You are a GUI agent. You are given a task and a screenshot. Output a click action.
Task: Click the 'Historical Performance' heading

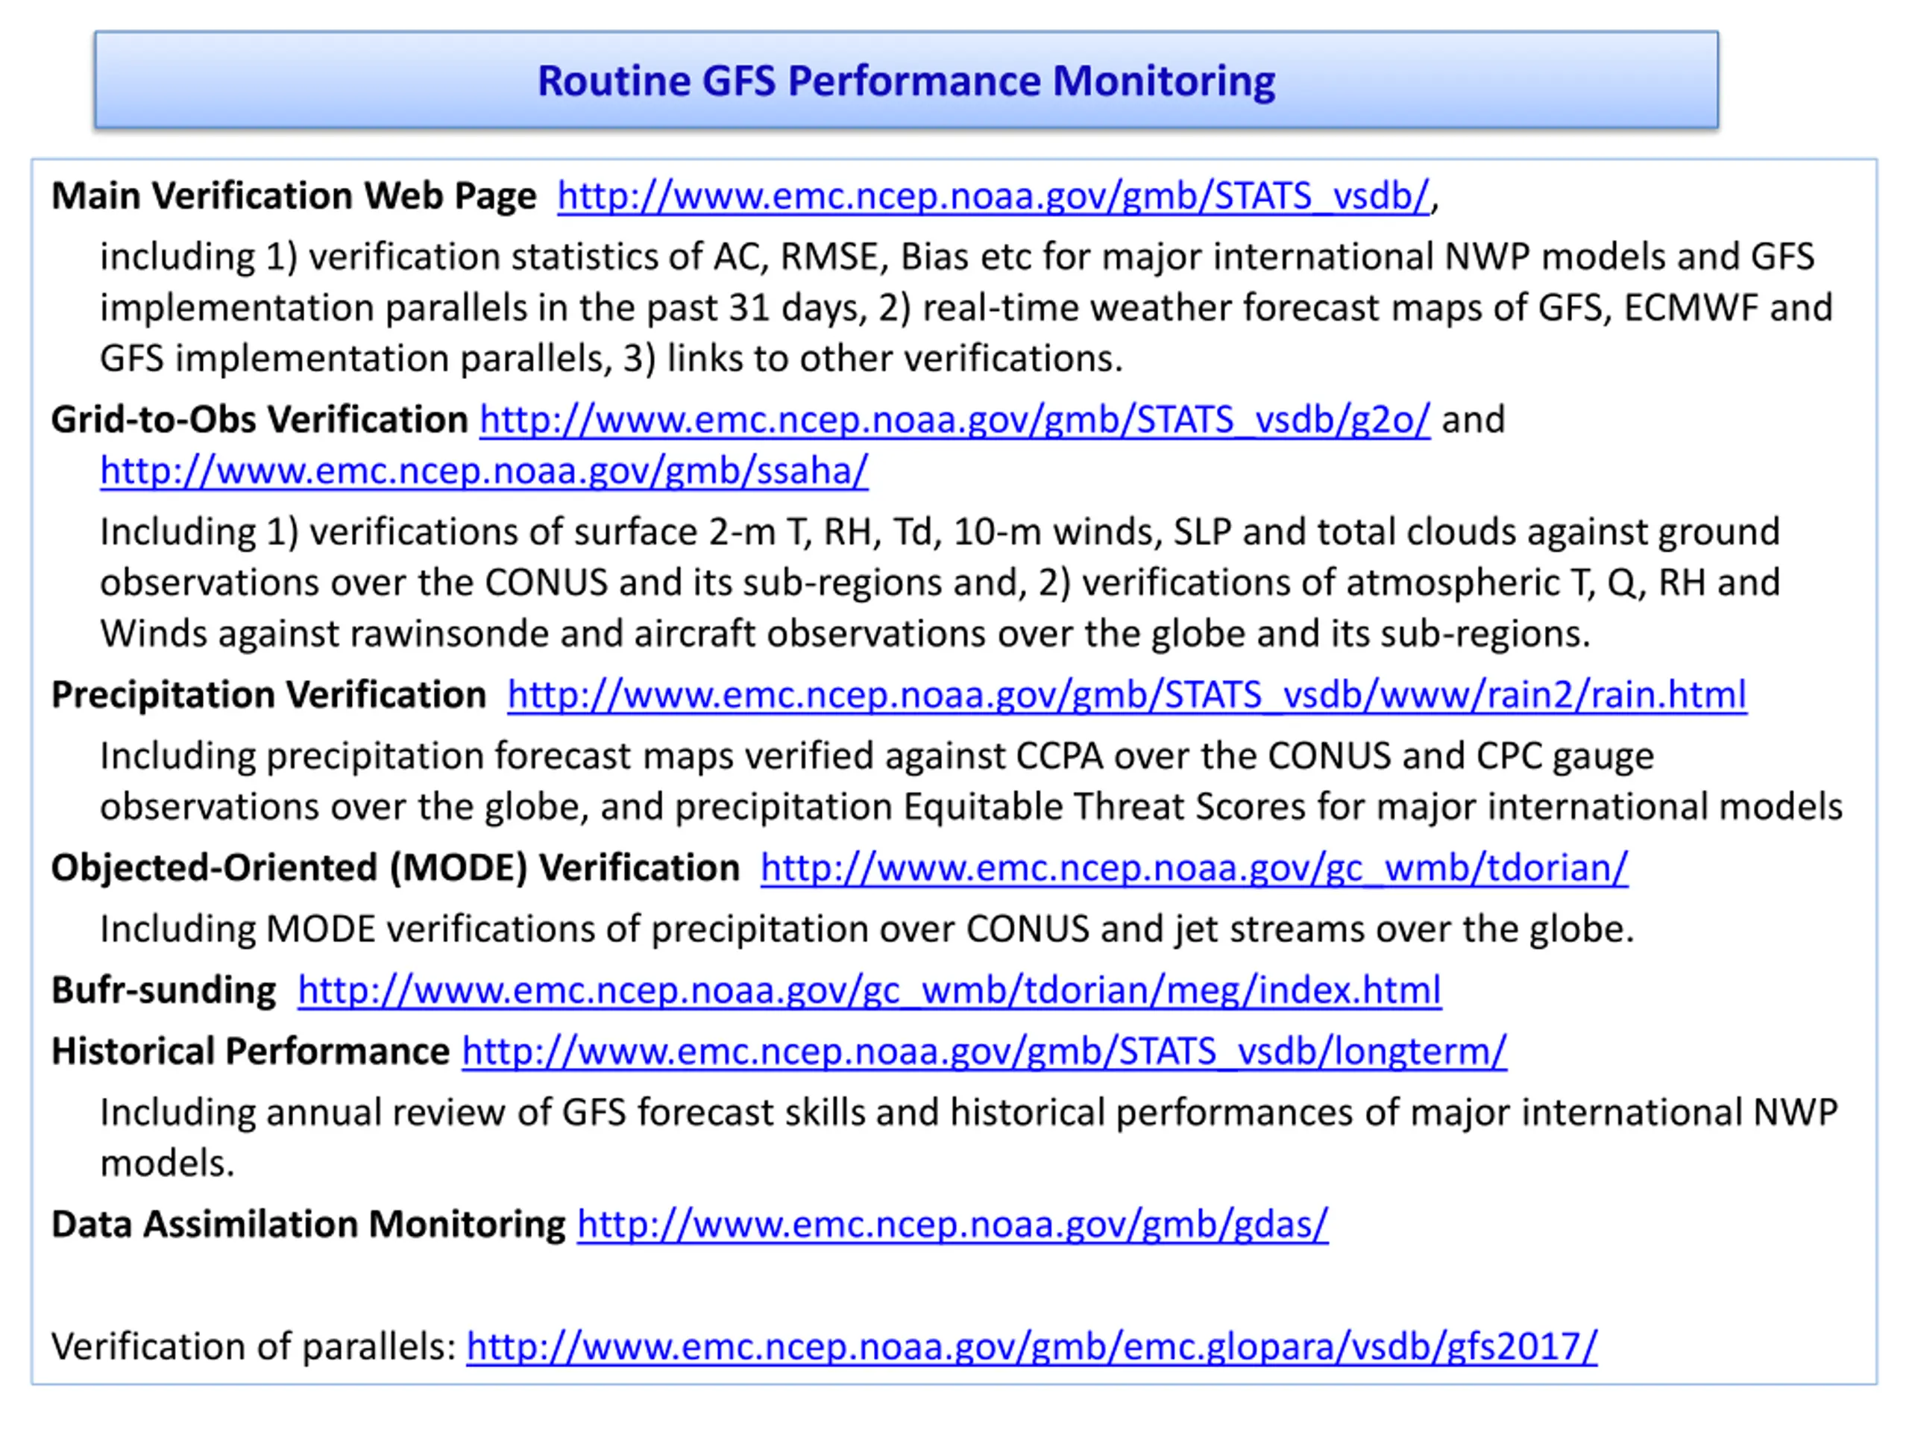251,1052
